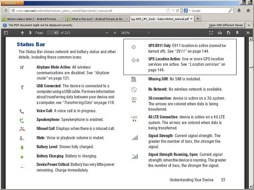Go to previous PDF page arrow
This screenshot has width=254, height=190.
pos(22,33)
